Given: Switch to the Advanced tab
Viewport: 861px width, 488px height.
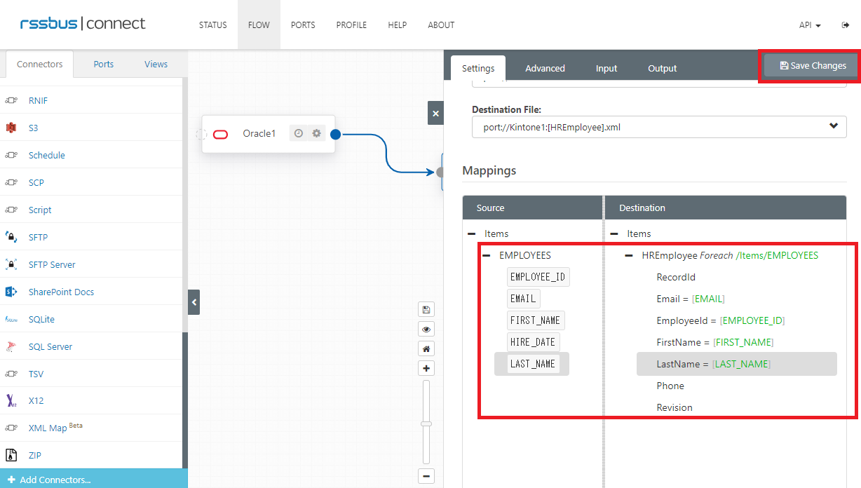Looking at the screenshot, I should 545,68.
